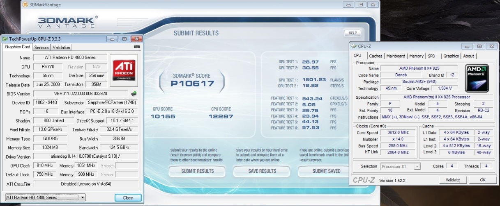Click the Feature Test 1 result 843.24
Viewport: 500px width, 206px height.
click(x=313, y=98)
